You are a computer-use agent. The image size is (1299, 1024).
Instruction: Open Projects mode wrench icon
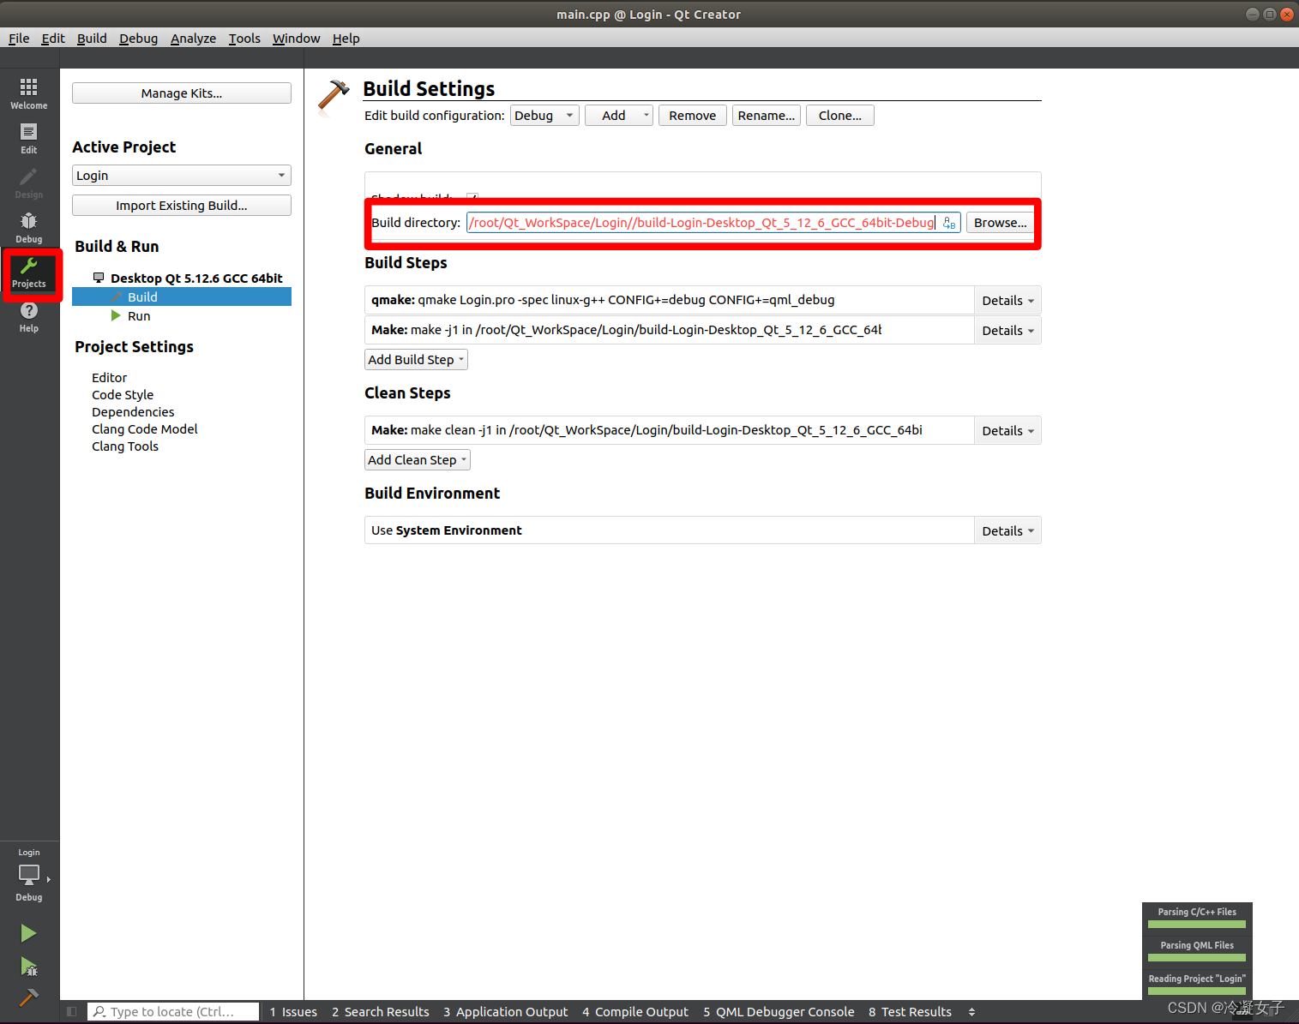point(29,272)
